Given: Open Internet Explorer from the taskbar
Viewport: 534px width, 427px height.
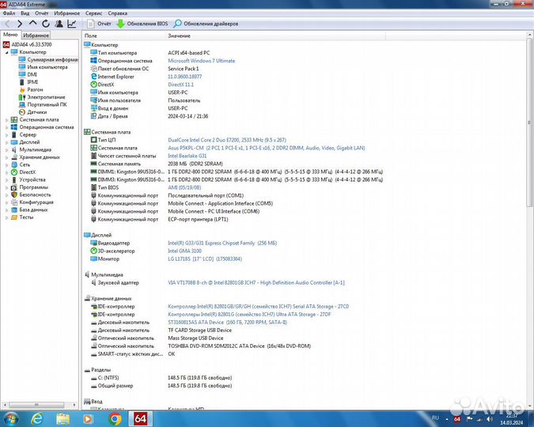Looking at the screenshot, I should 38,418.
